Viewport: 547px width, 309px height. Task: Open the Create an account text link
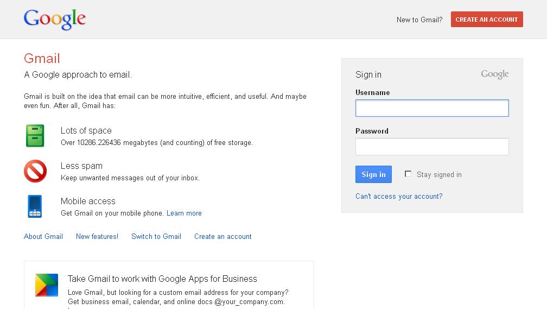coord(222,236)
